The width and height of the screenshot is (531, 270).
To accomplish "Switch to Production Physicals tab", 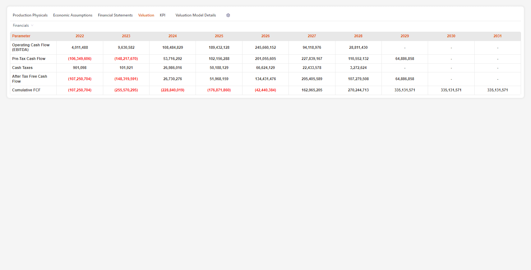I will (30, 15).
